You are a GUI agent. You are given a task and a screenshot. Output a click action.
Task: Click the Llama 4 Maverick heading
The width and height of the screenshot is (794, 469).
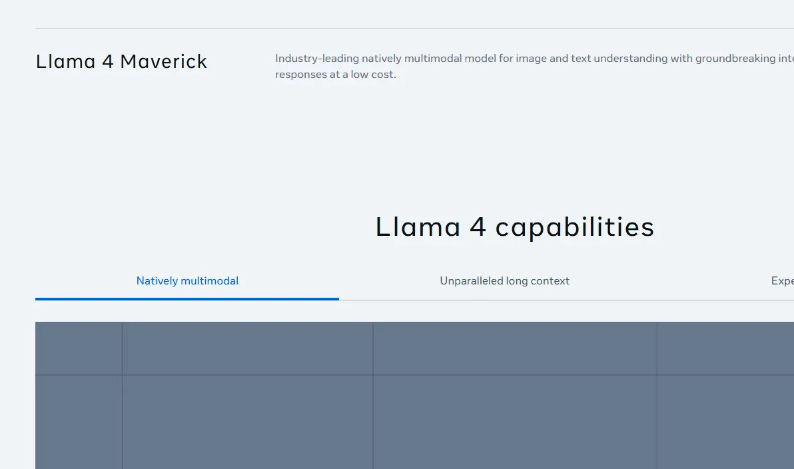121,61
